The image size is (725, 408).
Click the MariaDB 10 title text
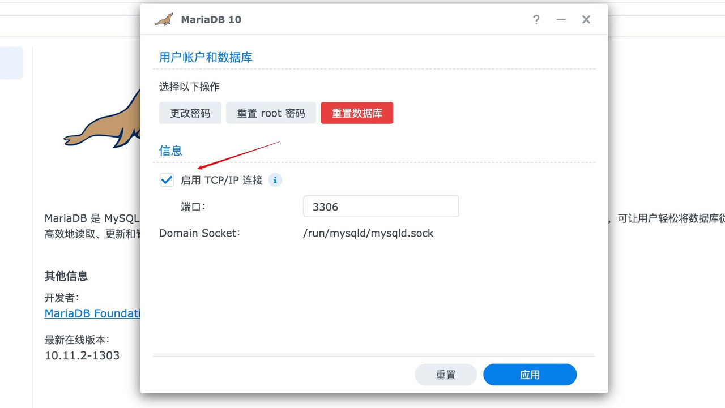(211, 20)
